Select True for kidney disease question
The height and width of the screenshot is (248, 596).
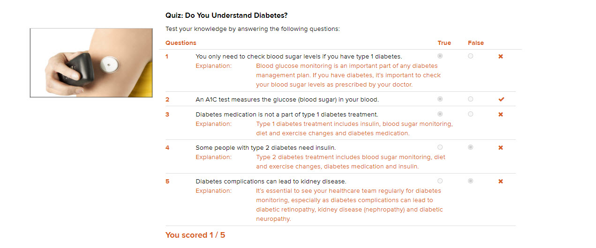pos(440,181)
